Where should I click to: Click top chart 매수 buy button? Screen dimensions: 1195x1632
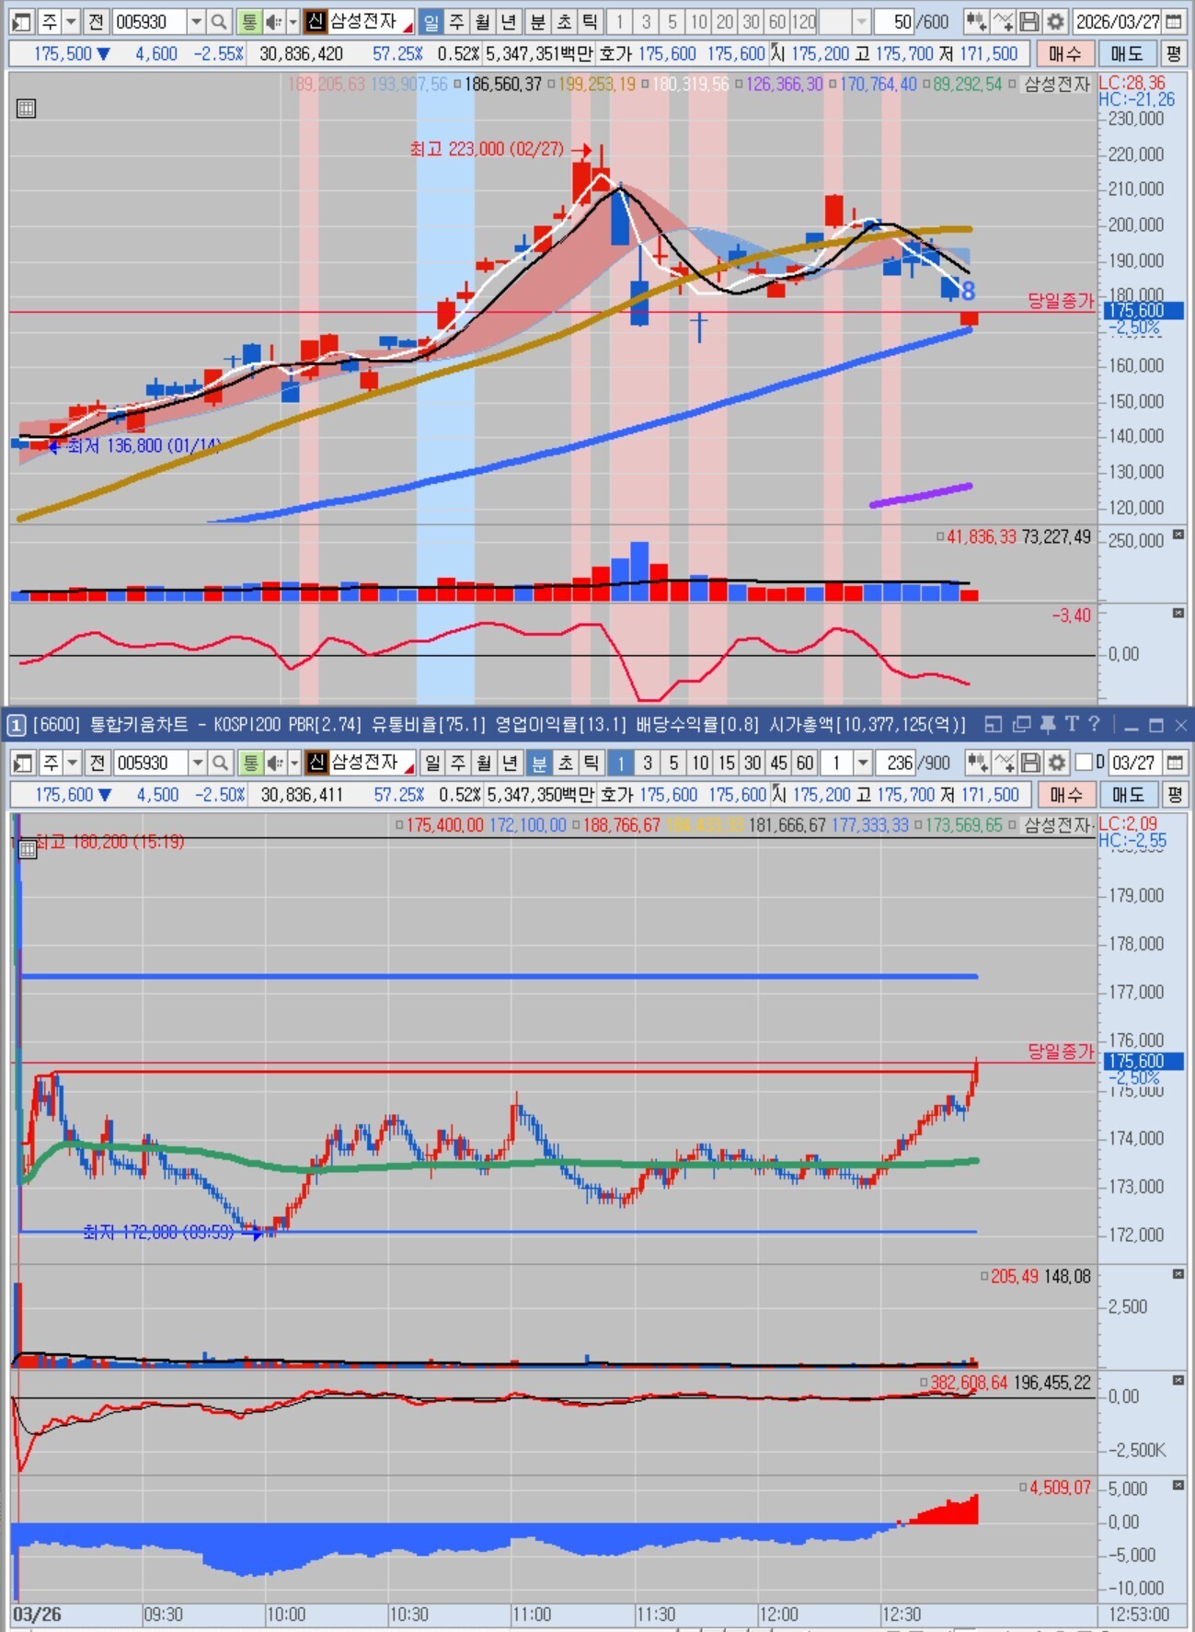click(x=1064, y=53)
